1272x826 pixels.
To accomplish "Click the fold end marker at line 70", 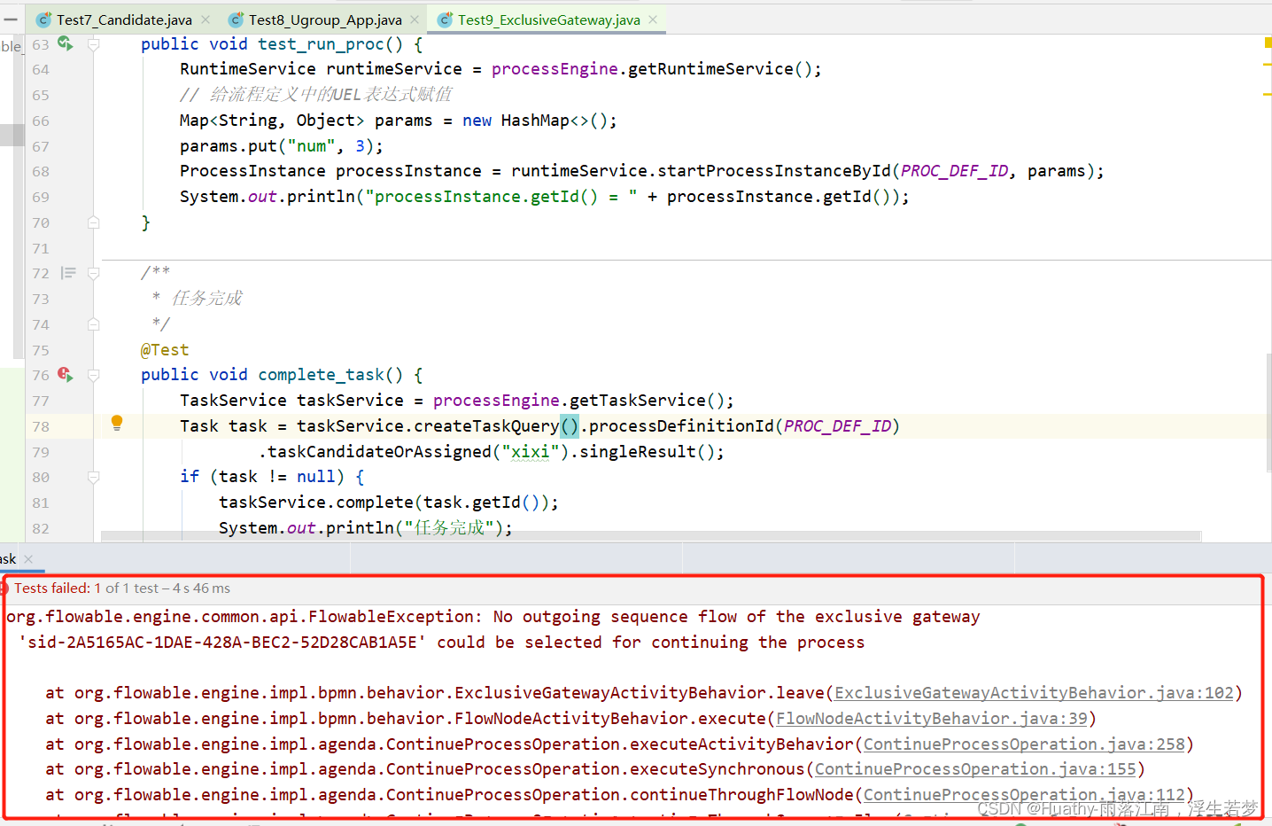I will click(x=94, y=222).
